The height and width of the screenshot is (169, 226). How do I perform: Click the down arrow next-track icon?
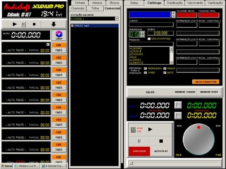coord(54,24)
